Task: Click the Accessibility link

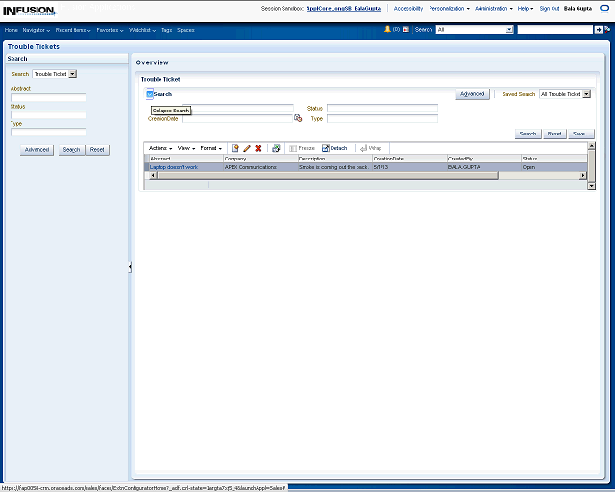Action: click(x=407, y=9)
